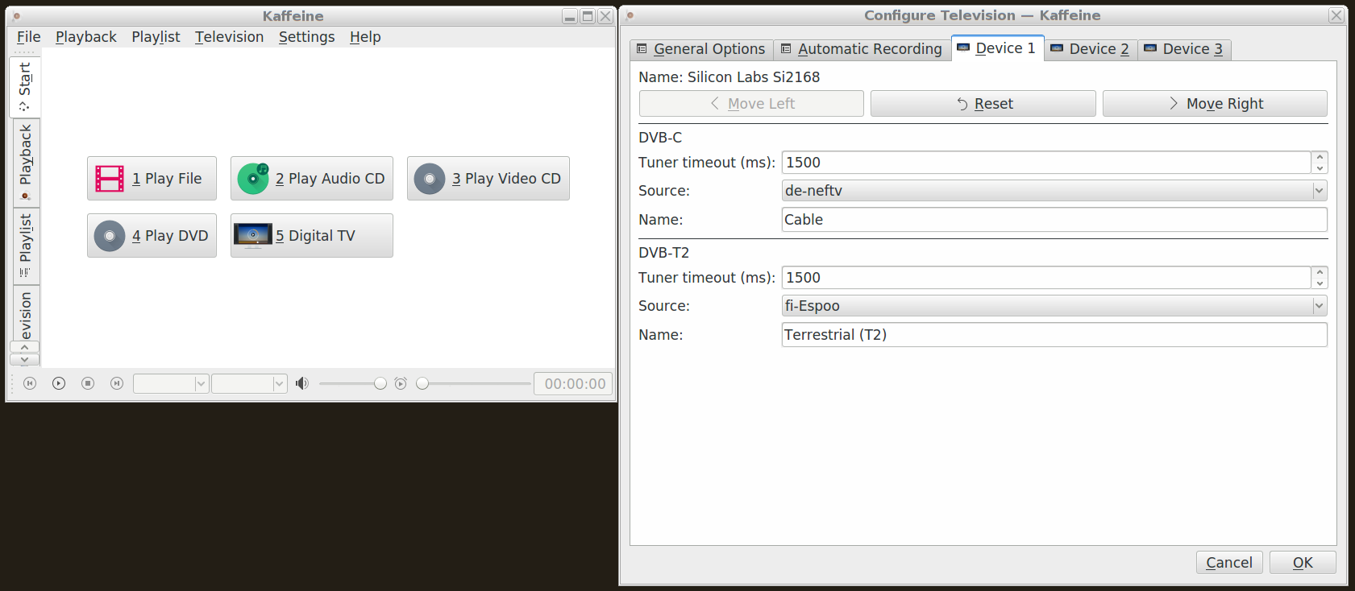Maximize the Kaffeine main window

[x=588, y=16]
